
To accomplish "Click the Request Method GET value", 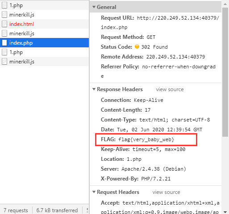I will coord(151,37).
